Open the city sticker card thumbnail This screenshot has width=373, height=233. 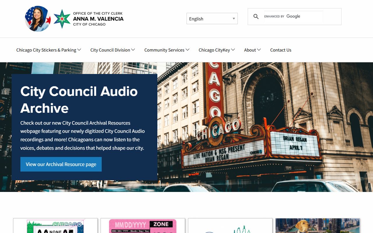pyautogui.click(x=55, y=226)
